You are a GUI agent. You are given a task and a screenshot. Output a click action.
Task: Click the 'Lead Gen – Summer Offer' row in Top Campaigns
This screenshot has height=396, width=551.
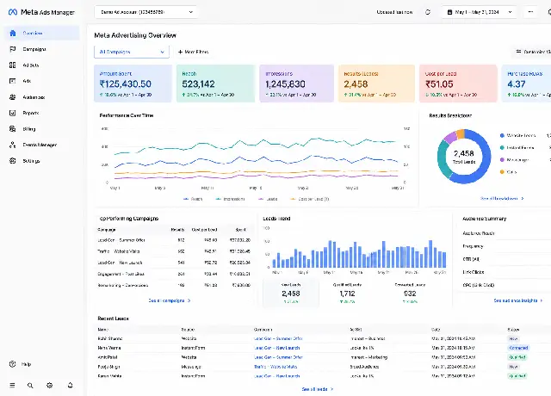click(x=174, y=240)
